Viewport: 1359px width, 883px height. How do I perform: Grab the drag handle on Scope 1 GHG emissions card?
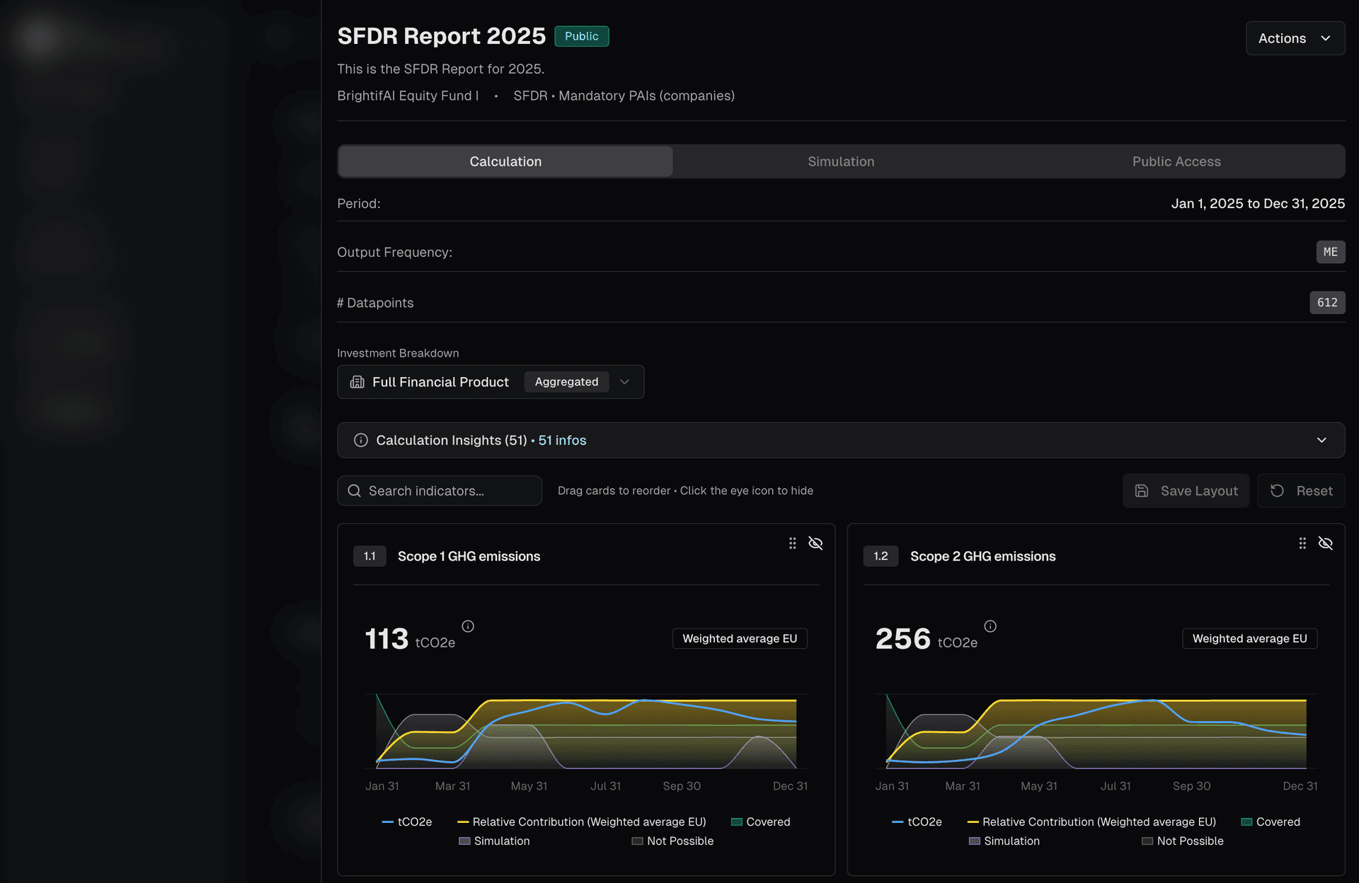pyautogui.click(x=793, y=543)
